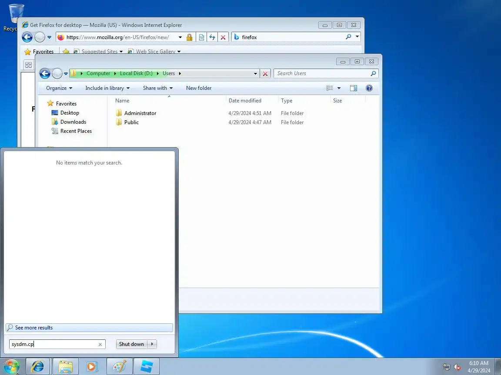
Task: Click Add to Favorites Bar star icon
Action: pos(66,51)
